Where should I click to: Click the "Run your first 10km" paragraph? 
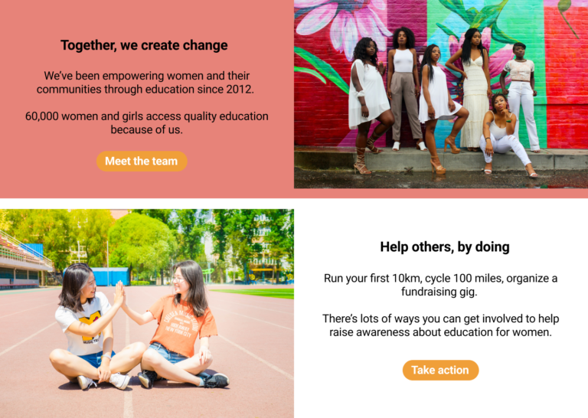(441, 285)
